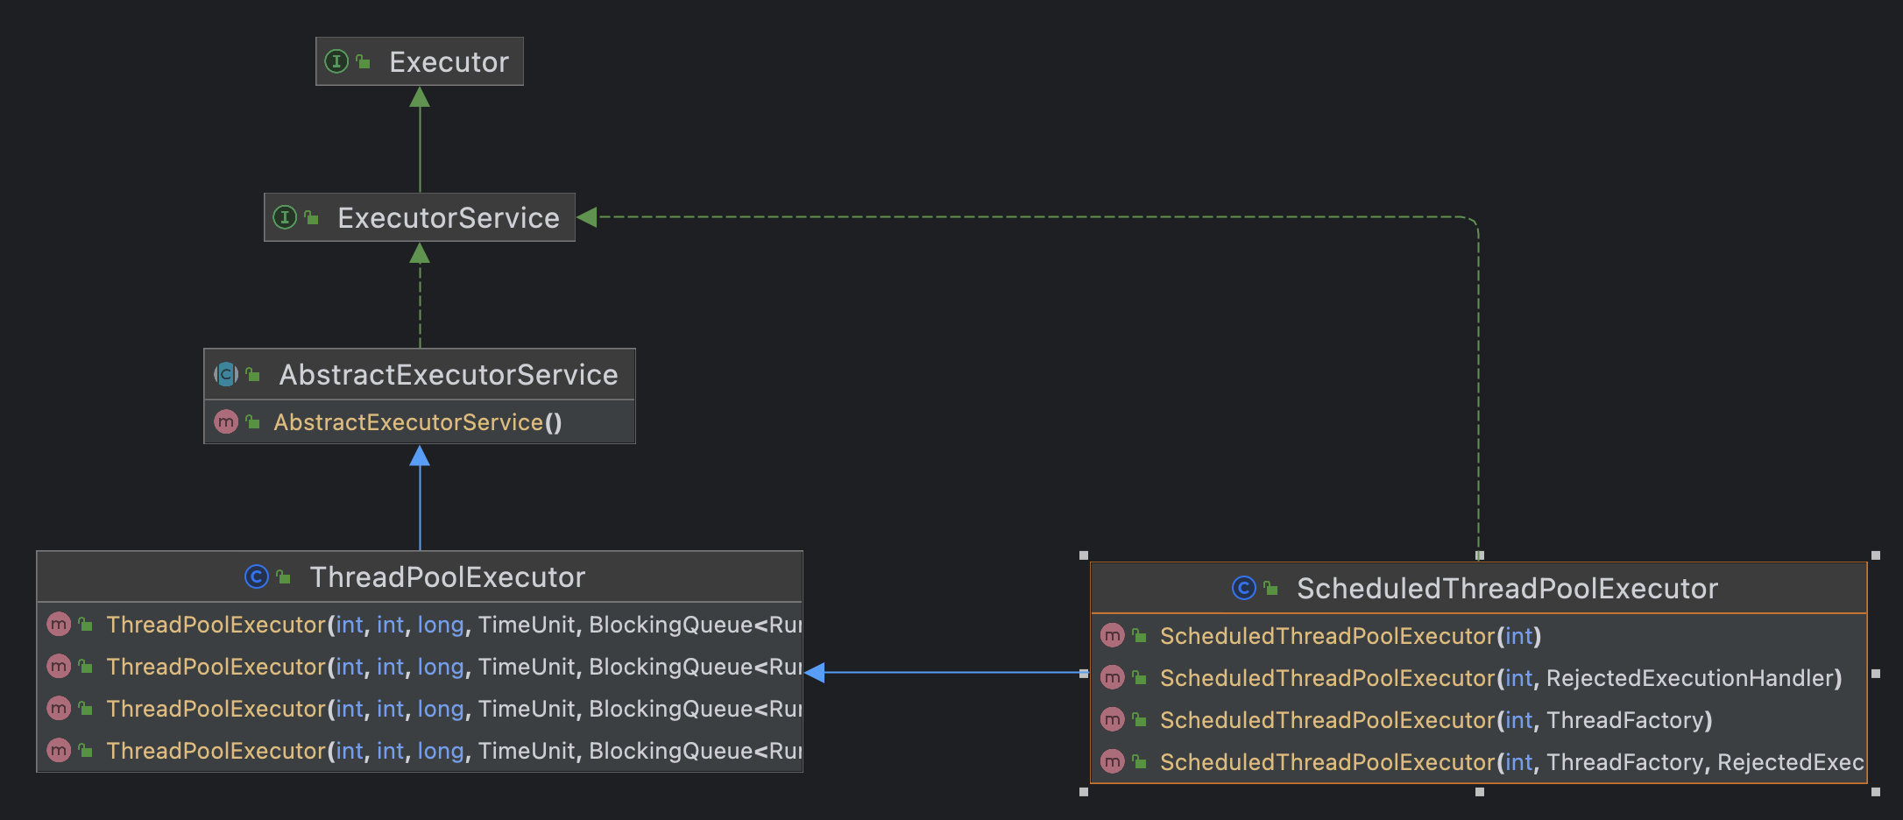Click the abstract class icon of AbstractExecutorService
This screenshot has width=1903, height=820.
click(x=226, y=375)
